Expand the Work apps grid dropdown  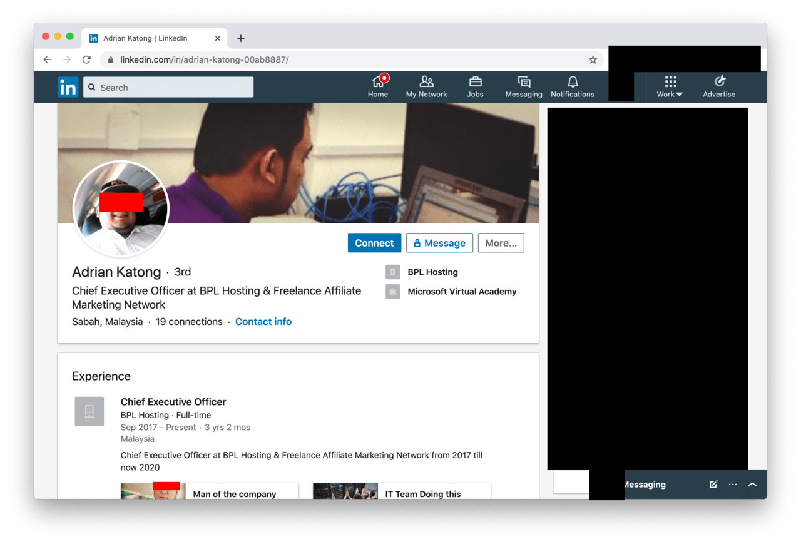670,86
